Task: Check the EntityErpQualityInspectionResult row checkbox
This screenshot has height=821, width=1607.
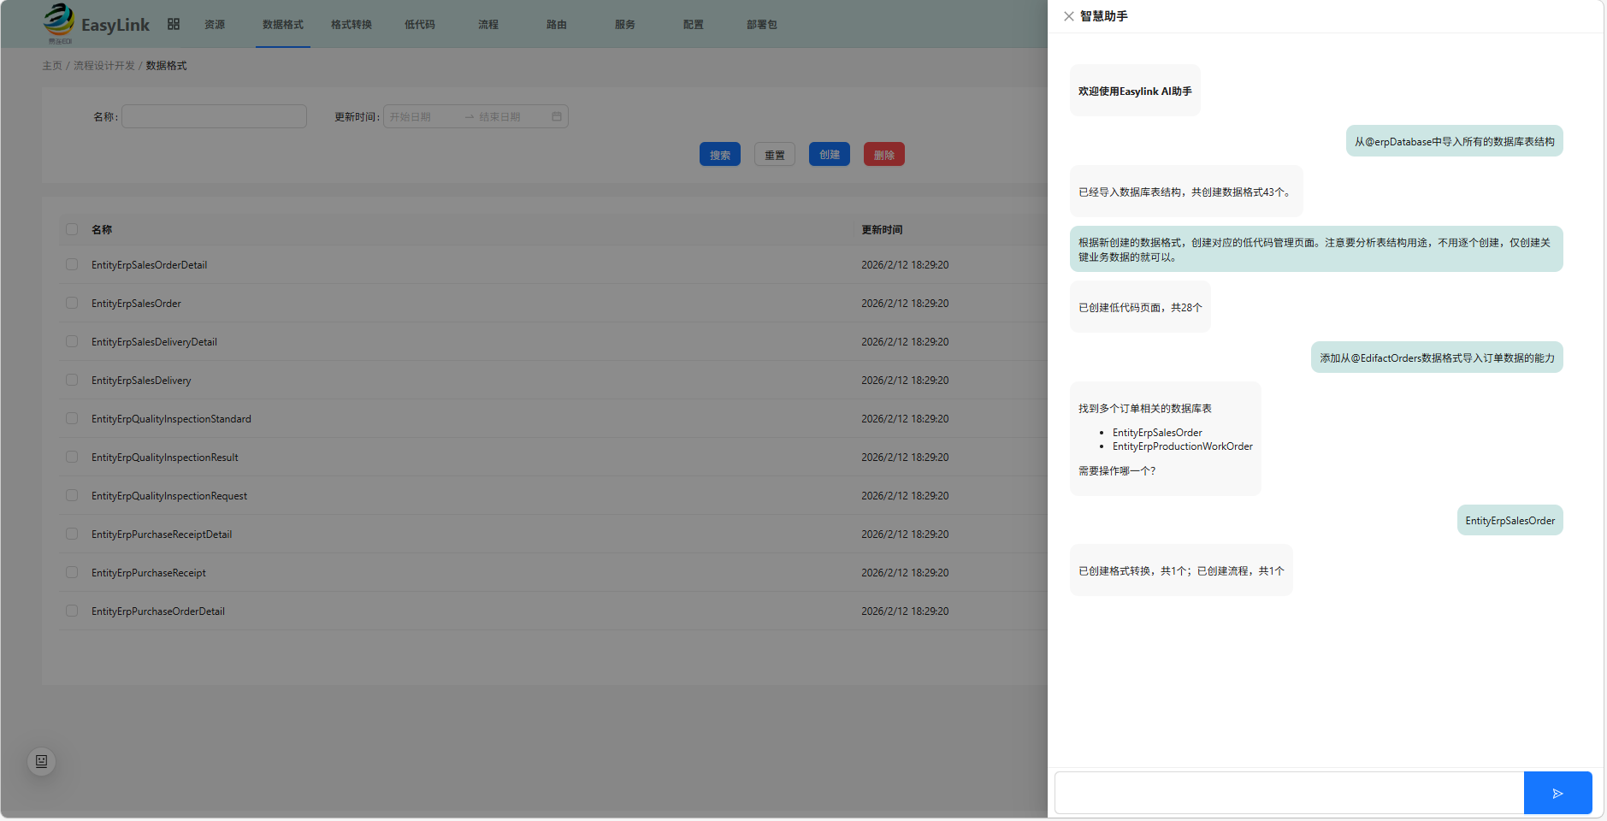Action: [72, 458]
